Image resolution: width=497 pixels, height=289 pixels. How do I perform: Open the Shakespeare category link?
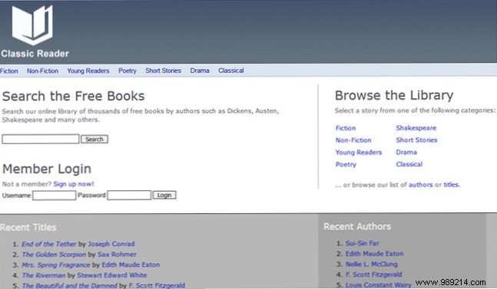coord(416,128)
